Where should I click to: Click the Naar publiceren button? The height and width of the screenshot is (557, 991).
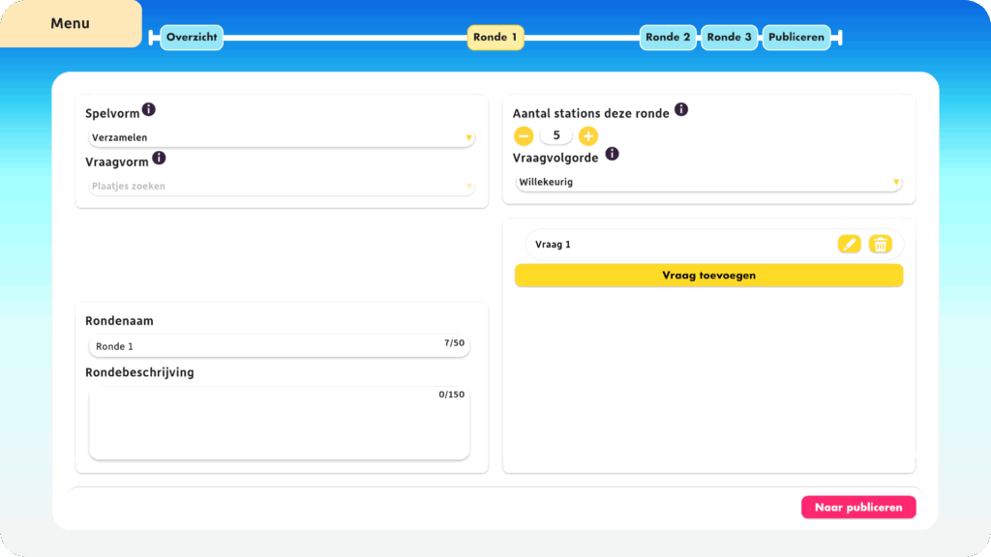click(857, 508)
